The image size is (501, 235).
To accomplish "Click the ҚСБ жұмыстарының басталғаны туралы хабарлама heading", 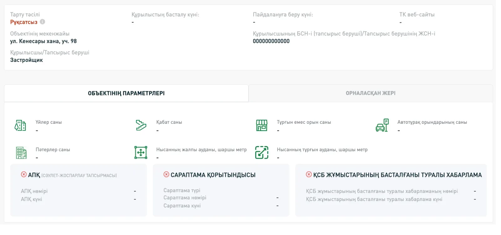I will pos(397,175).
